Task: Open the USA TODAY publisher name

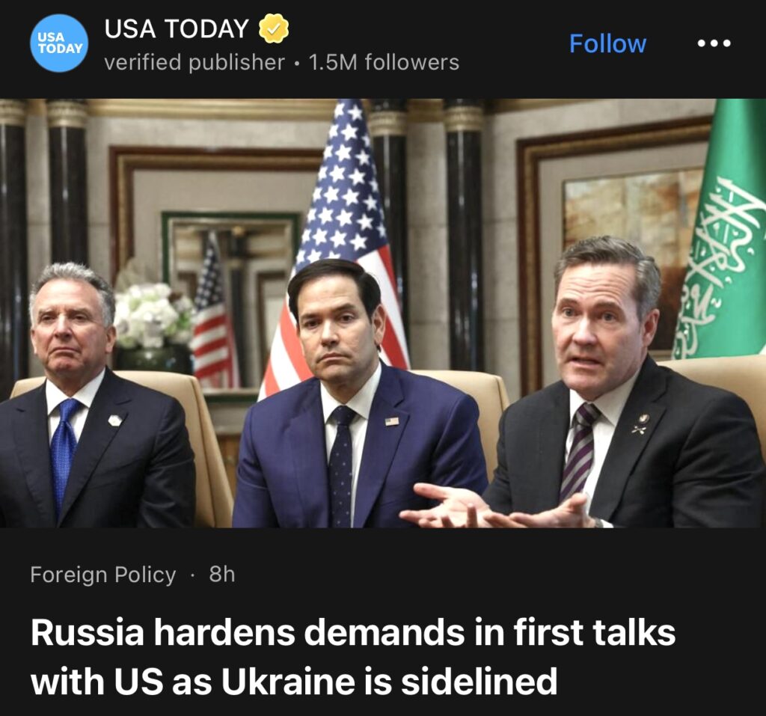Action: [177, 28]
